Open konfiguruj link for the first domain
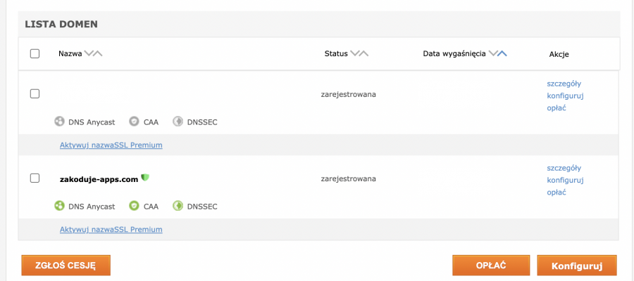The image size is (634, 281). pos(565,96)
